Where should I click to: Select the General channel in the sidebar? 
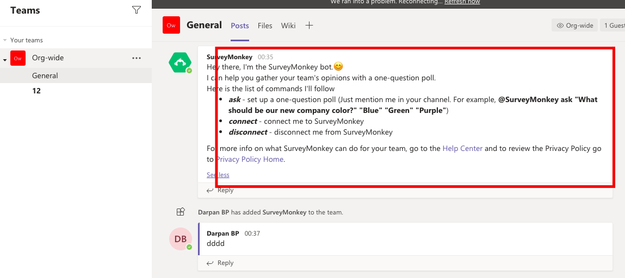45,75
